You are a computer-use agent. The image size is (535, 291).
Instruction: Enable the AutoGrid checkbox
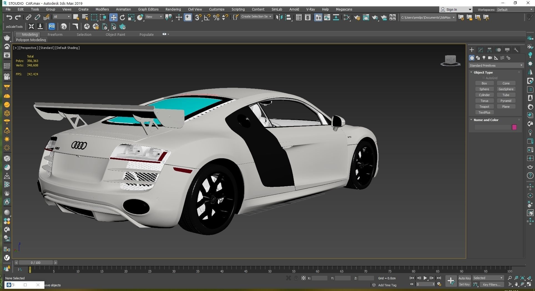[x=483, y=78]
